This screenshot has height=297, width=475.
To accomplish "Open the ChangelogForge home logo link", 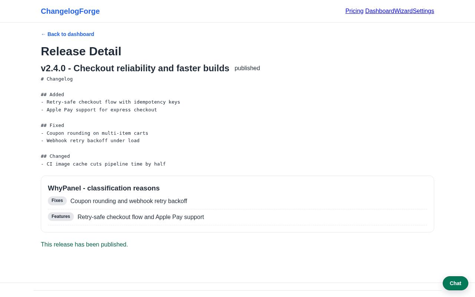I will [70, 11].
